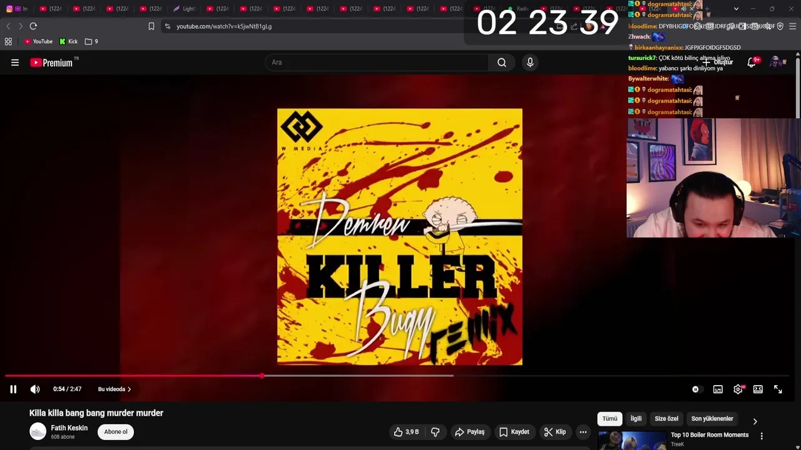Open the apps grid icon in bookmarks bar
The height and width of the screenshot is (450, 801).
[8, 41]
